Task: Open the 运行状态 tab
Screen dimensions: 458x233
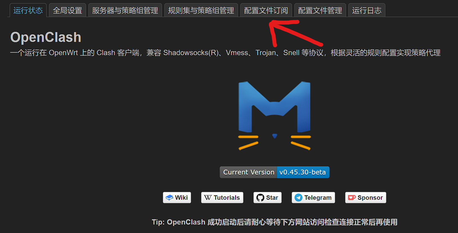Action: pyautogui.click(x=28, y=10)
